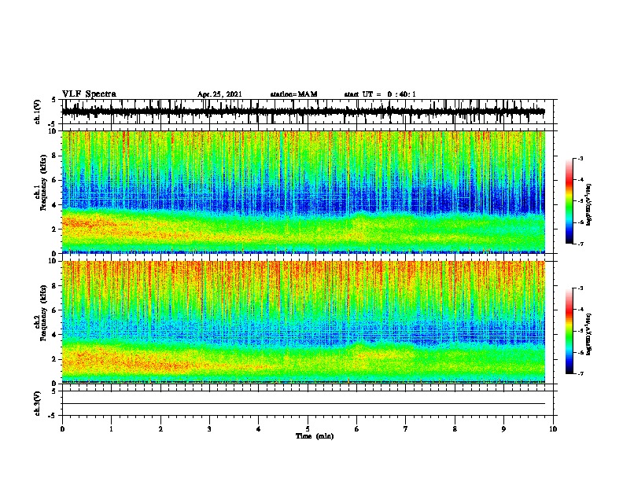623x481 pixels.
Task: Click time axis tick label "10"
Action: (x=553, y=429)
